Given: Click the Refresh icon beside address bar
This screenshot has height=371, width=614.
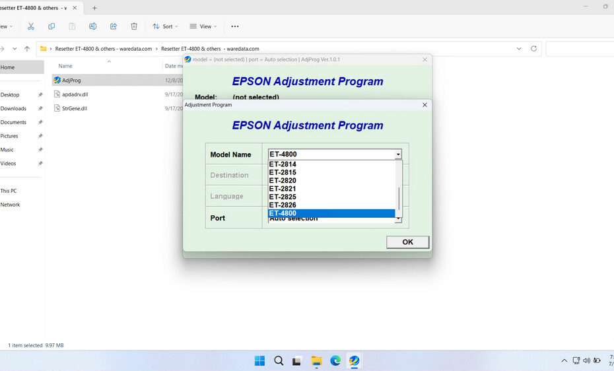Looking at the screenshot, I should [x=533, y=49].
